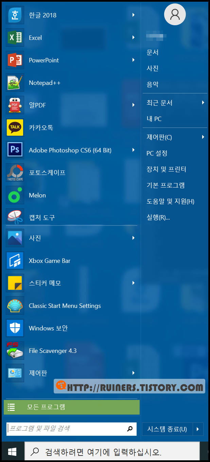Screen dimensions: 210x462
Task: Click the File Scavenger 4.3 label text
Action: coord(53,351)
